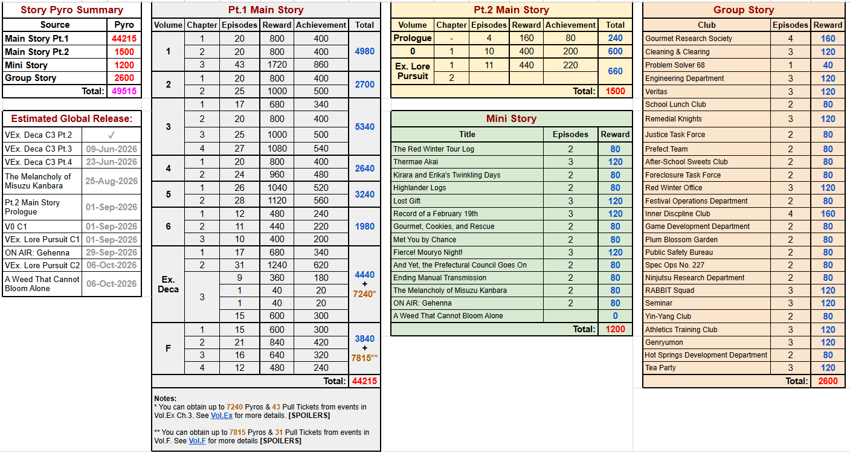Image resolution: width=850 pixels, height=453 pixels.
Task: Select the 23-Jun-2026 release date
Action: pos(112,162)
